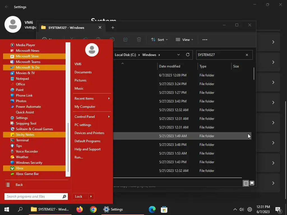Image resolution: width=287 pixels, height=215 pixels.
Task: Open My Computer from the start menu
Action: click(85, 107)
